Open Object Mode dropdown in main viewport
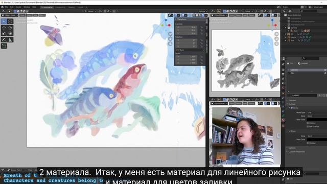This screenshot has height=184, width=327. pyautogui.click(x=10, y=15)
